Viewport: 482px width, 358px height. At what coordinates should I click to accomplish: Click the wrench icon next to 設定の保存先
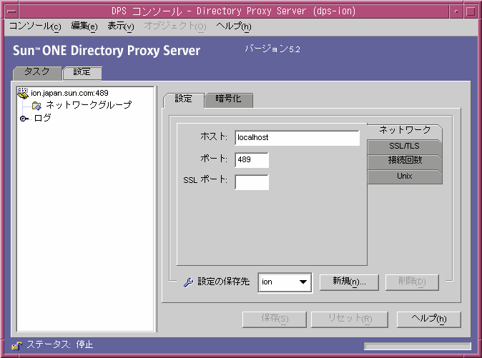[188, 282]
